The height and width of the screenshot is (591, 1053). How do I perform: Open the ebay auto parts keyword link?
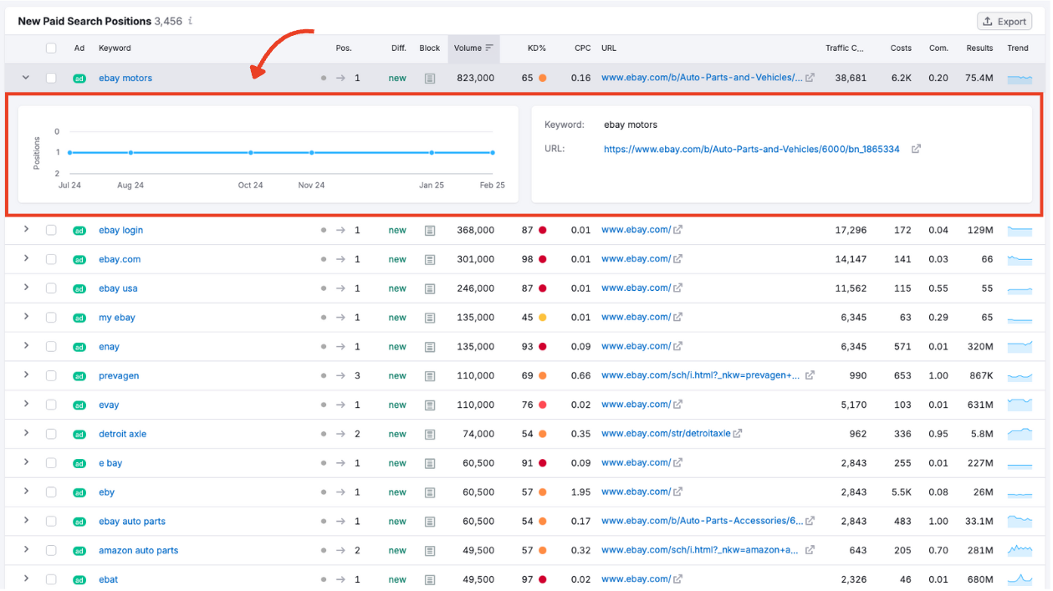132,522
